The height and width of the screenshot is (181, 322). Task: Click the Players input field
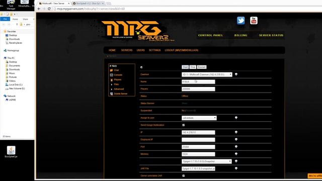tap(198, 89)
